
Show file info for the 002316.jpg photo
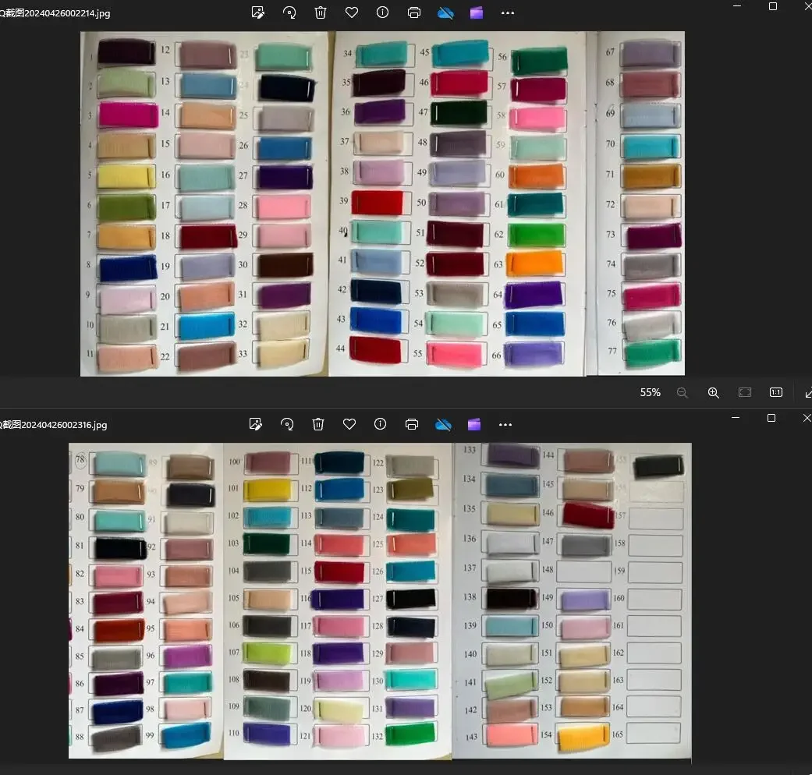pos(381,424)
